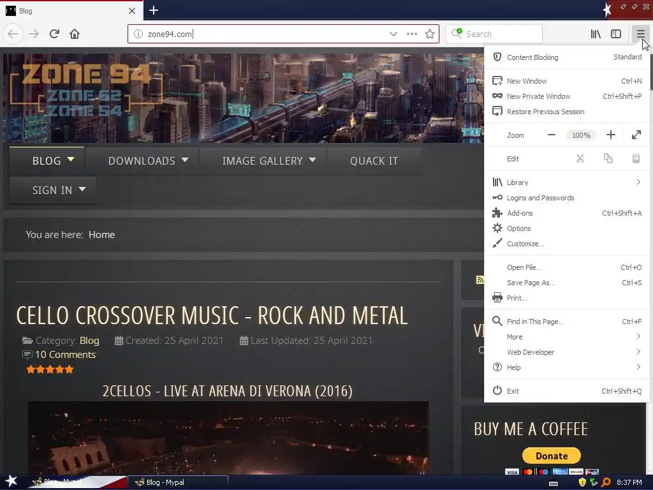Click the QUACK IT nav link
Viewport: 653px width, 490px height.
coord(374,161)
